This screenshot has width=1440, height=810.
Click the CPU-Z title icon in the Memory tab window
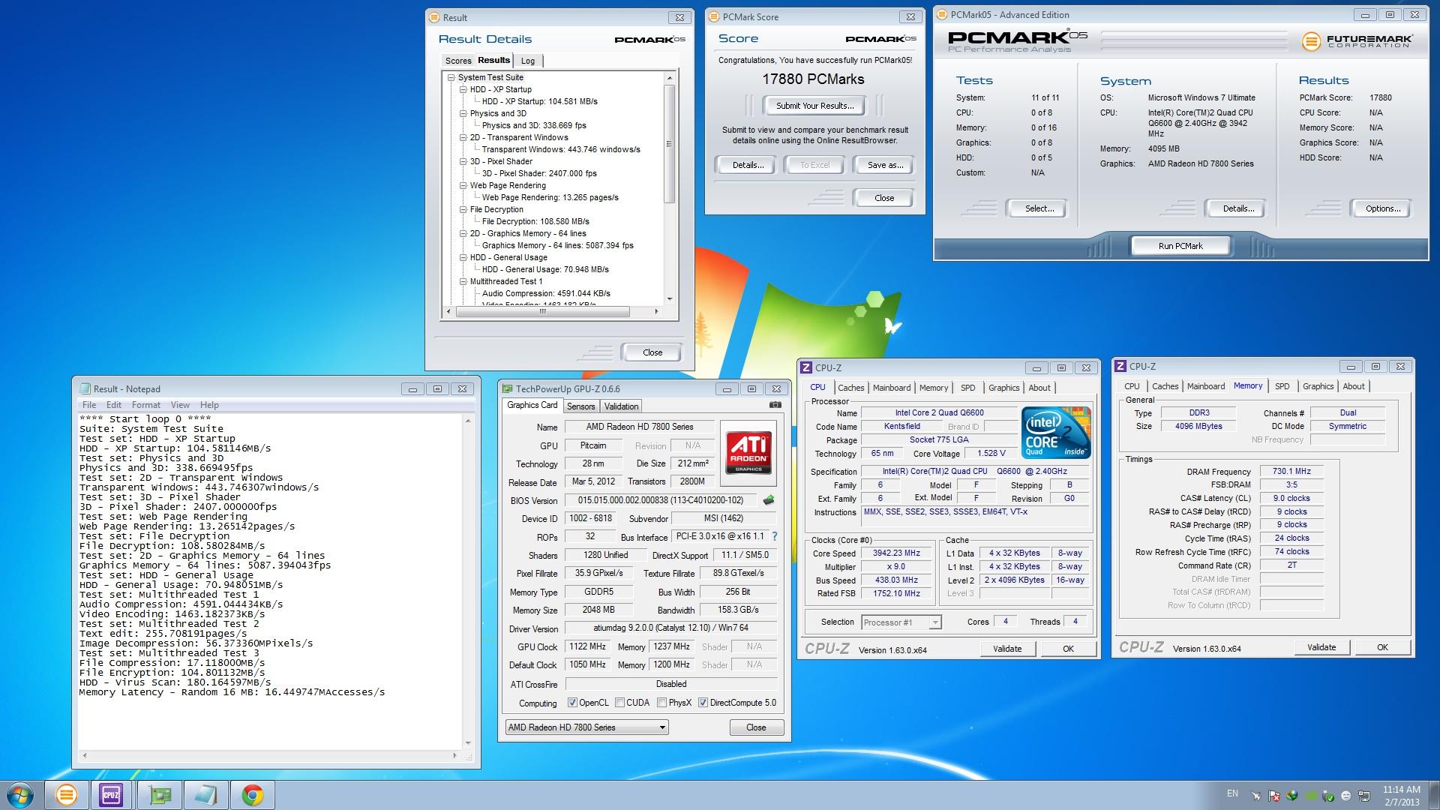(x=1120, y=366)
